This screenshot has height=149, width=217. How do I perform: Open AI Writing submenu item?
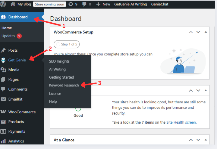(57, 69)
